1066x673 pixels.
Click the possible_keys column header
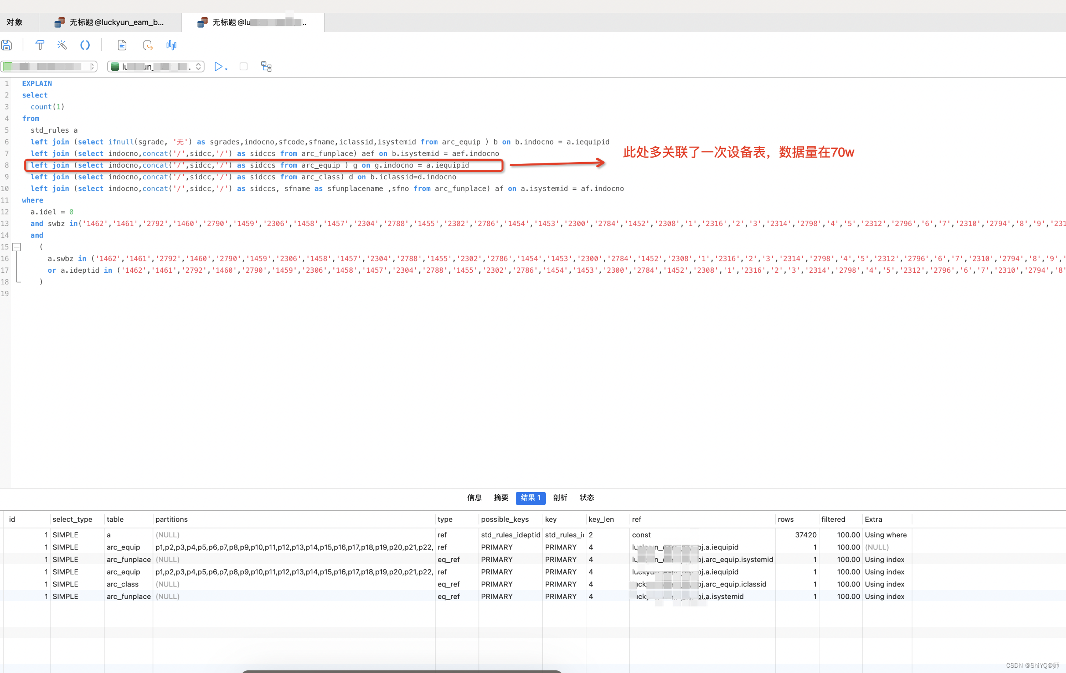(510, 519)
